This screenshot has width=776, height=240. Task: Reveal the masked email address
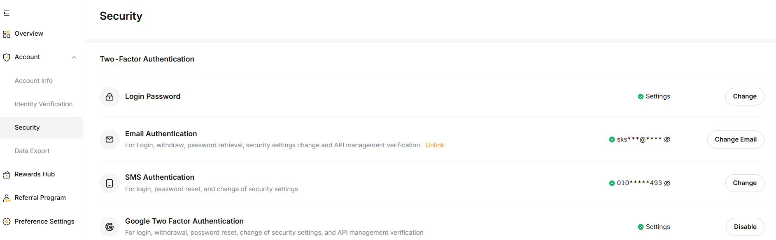tap(667, 139)
